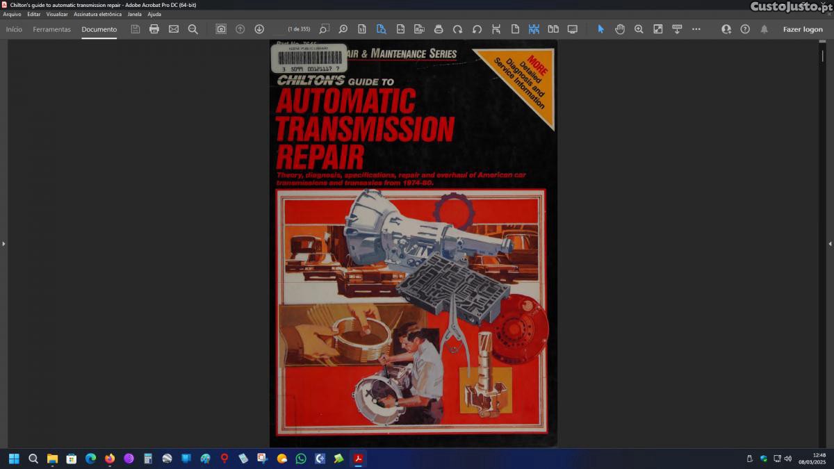Take a snapshot with camera icon
The height and width of the screenshot is (469, 834).
click(221, 29)
